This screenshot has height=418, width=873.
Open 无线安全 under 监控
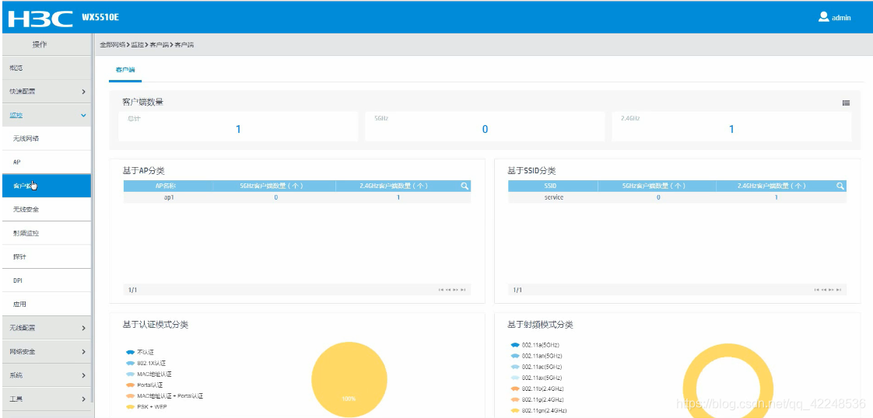(46, 210)
